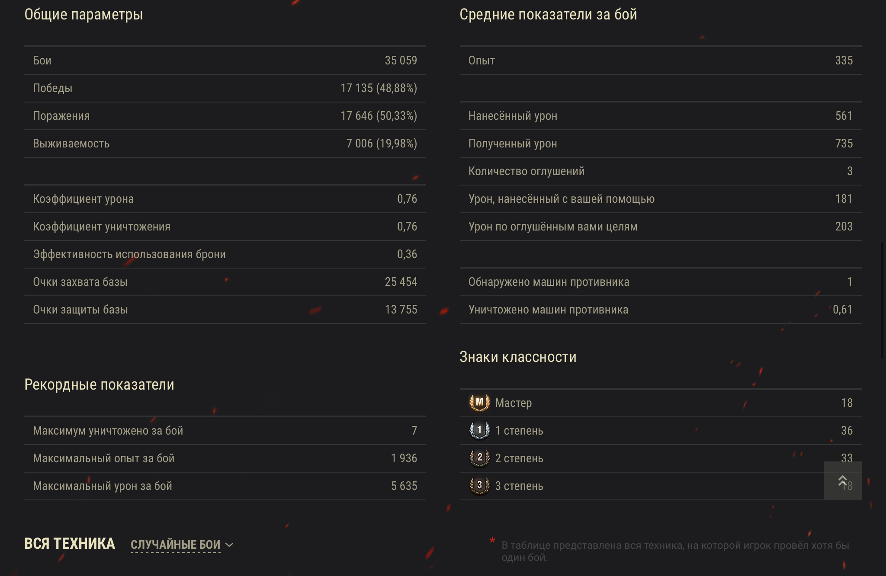Select the Победы row label
The width and height of the screenshot is (886, 576).
pyautogui.click(x=53, y=88)
